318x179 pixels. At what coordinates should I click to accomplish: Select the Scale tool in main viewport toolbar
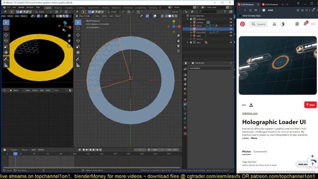click(78, 47)
